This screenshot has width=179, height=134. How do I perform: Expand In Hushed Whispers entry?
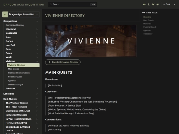click(x=37, y=115)
